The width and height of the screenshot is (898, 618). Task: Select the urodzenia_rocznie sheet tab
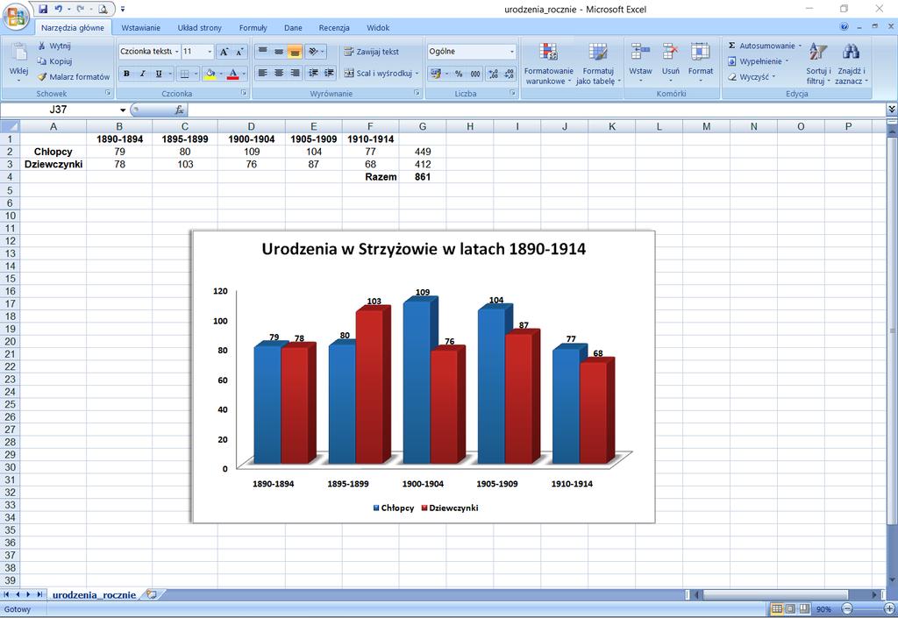coord(95,595)
